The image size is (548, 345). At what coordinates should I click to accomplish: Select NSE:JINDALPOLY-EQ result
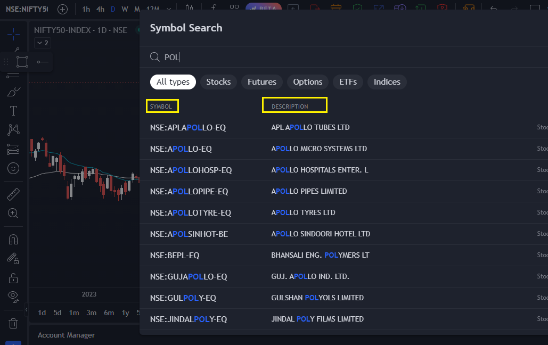[343, 319]
